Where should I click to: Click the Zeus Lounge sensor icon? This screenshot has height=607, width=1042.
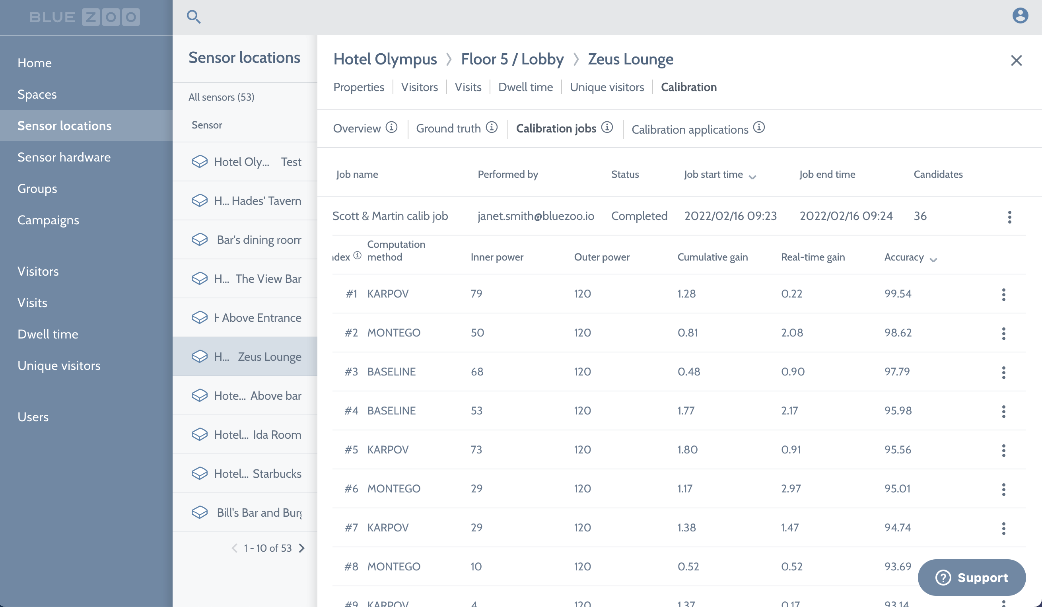[x=199, y=356]
